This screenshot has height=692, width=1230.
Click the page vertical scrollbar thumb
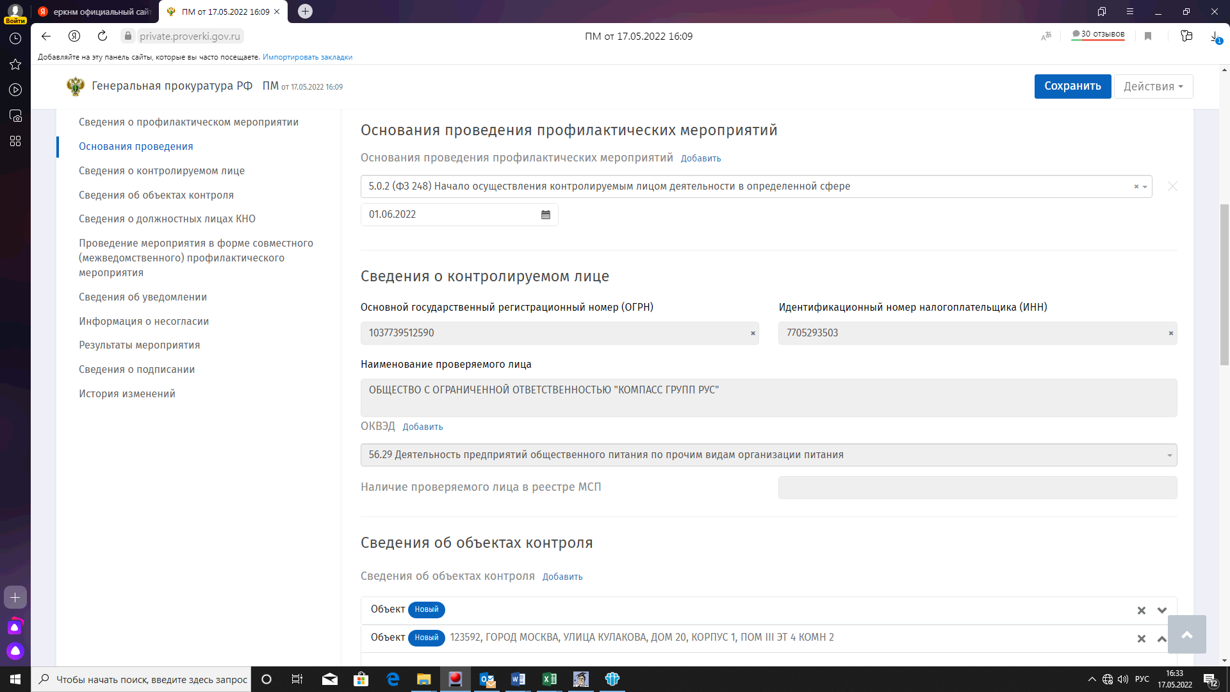[1224, 285]
